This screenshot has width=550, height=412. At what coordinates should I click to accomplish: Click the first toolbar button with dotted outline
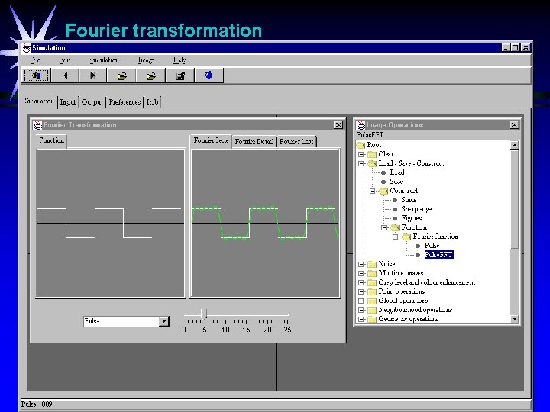coord(37,76)
